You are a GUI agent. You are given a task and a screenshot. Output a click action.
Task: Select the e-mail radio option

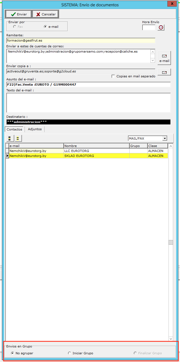[x=45, y=27]
